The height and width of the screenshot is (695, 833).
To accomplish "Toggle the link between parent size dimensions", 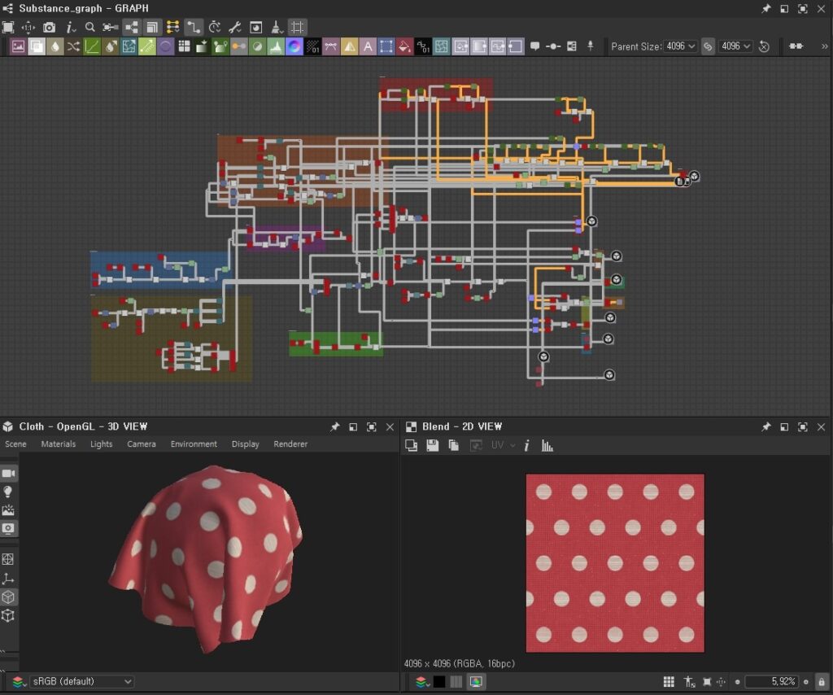I will [708, 46].
